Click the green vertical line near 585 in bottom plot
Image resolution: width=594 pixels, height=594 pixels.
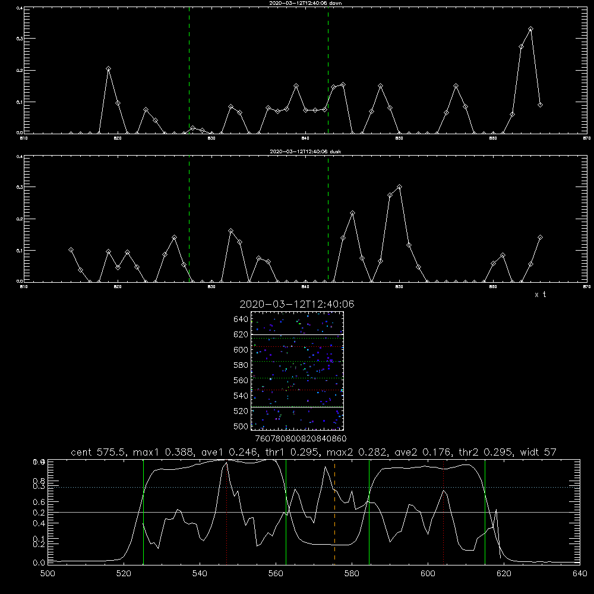pyautogui.click(x=369, y=512)
